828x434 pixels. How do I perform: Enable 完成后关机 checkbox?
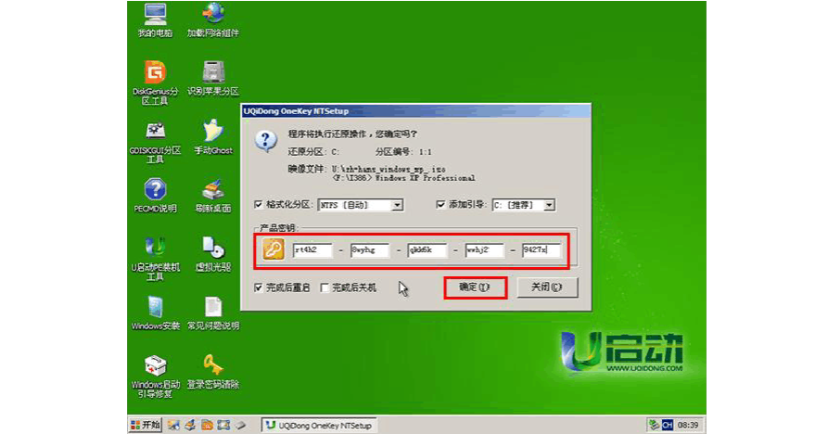click(x=325, y=287)
